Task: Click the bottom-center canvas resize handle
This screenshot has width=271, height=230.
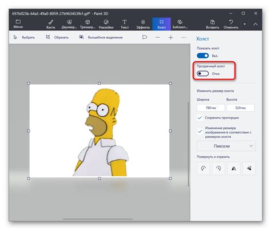Action: (x=99, y=179)
